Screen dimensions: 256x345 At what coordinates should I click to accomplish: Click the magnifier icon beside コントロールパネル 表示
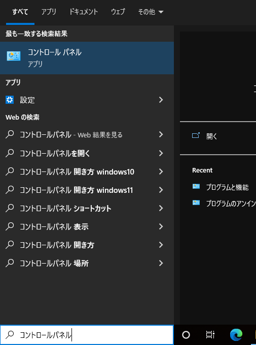(10, 226)
